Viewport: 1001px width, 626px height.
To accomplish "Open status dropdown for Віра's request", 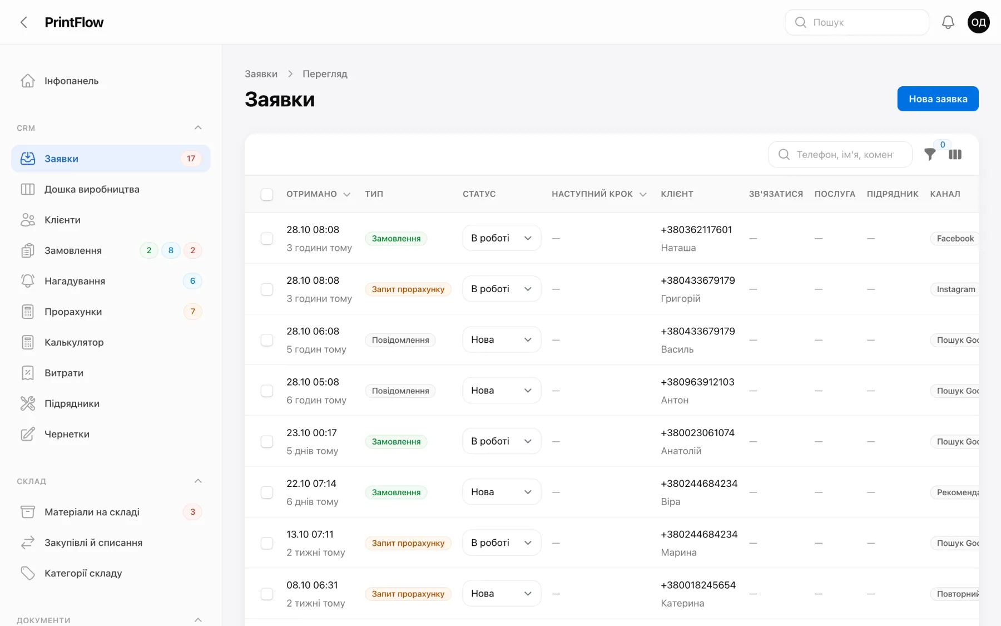I will [x=502, y=492].
